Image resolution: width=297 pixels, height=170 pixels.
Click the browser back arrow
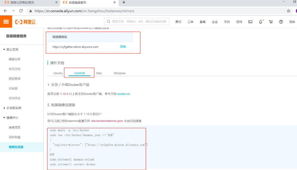[5, 11]
